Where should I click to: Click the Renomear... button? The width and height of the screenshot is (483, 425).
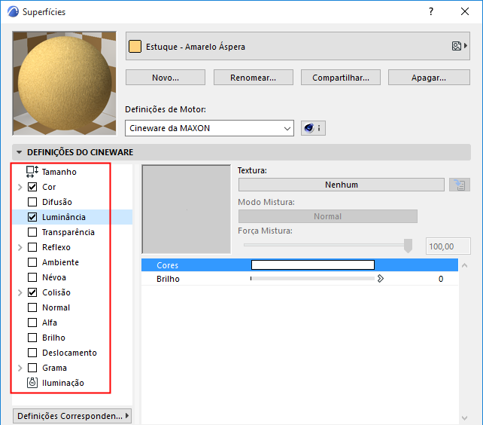254,78
